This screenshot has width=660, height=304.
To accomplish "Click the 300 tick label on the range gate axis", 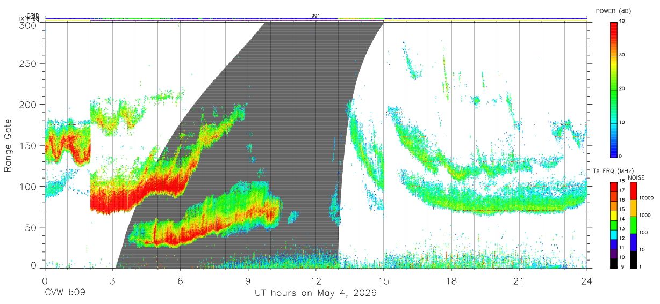I will pyautogui.click(x=28, y=25).
